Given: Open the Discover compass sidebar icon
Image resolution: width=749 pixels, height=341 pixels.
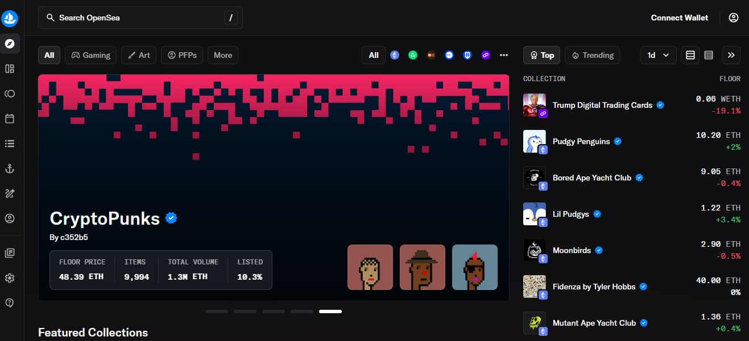Looking at the screenshot, I should (10, 44).
